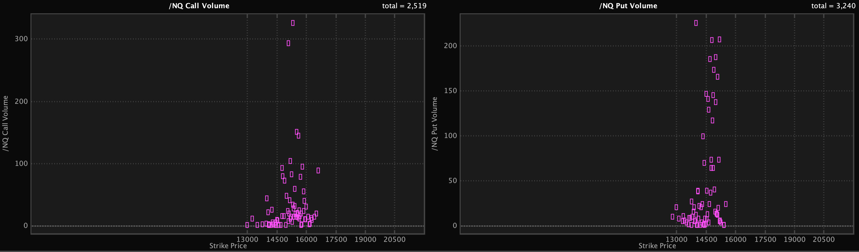The width and height of the screenshot is (859, 252).
Task: Select the rightmost put volume data marker
Action: pyautogui.click(x=726, y=204)
